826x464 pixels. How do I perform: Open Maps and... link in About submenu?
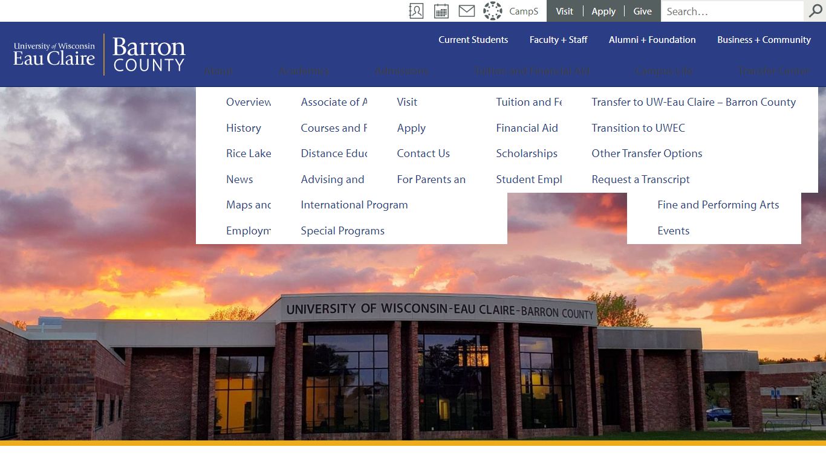(249, 205)
